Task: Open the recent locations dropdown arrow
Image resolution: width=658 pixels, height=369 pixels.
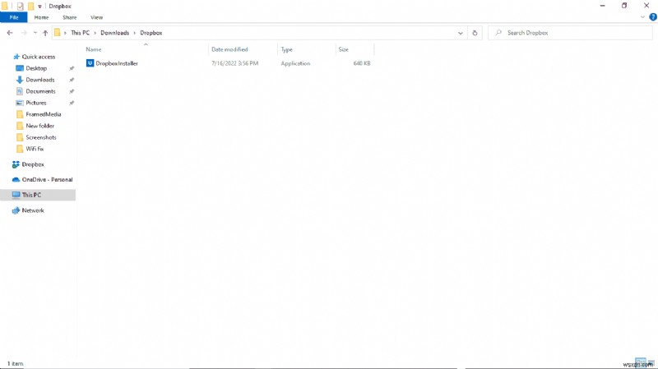Action: [35, 33]
